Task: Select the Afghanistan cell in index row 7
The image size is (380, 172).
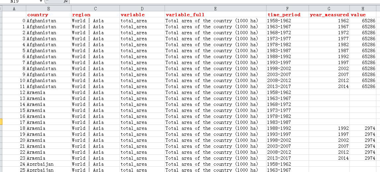Action: point(48,62)
